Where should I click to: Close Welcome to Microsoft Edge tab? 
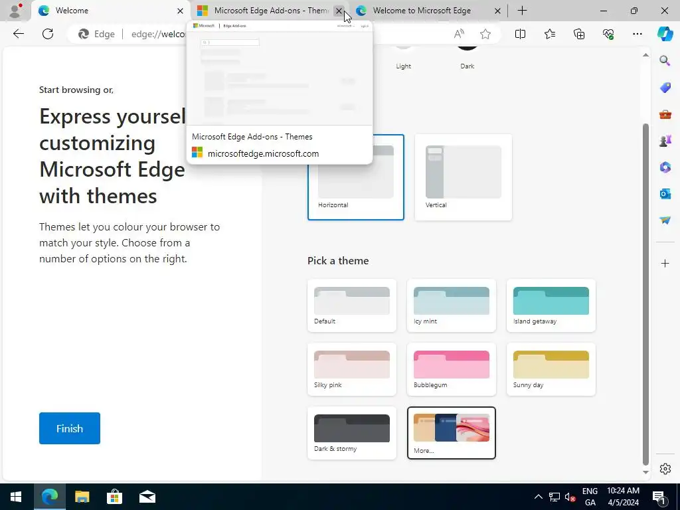click(497, 11)
